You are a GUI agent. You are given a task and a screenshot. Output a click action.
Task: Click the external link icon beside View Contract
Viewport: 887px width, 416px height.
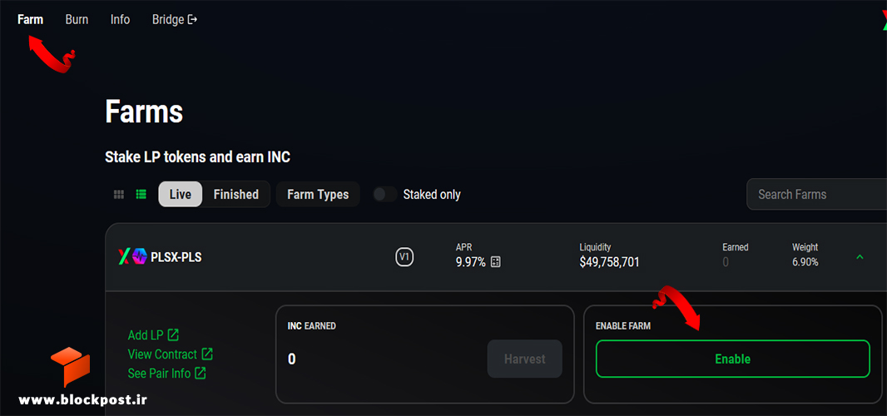pos(208,354)
